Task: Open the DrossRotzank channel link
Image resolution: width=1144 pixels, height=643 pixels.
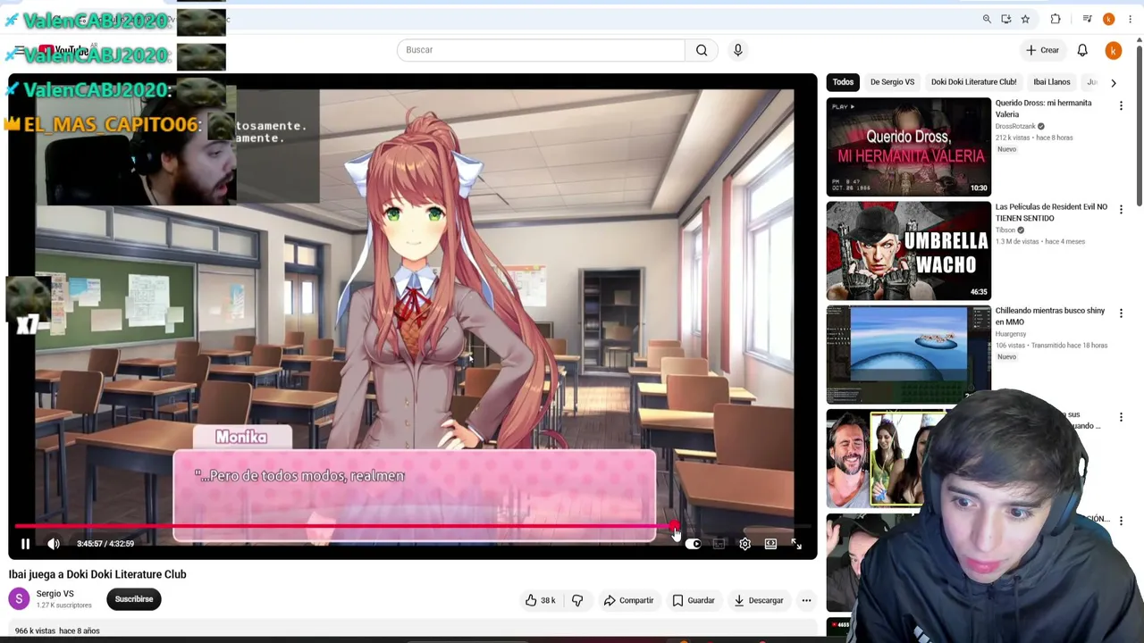Action: [1015, 127]
